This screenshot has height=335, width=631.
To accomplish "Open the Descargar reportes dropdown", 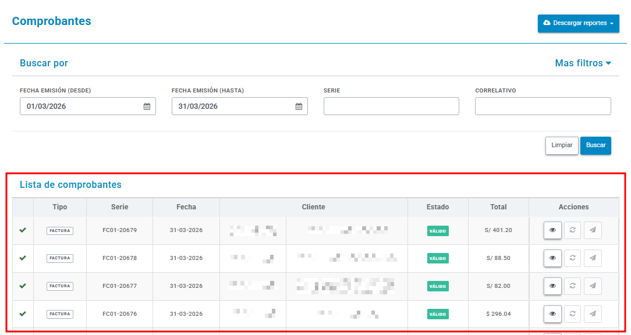I will (578, 23).
